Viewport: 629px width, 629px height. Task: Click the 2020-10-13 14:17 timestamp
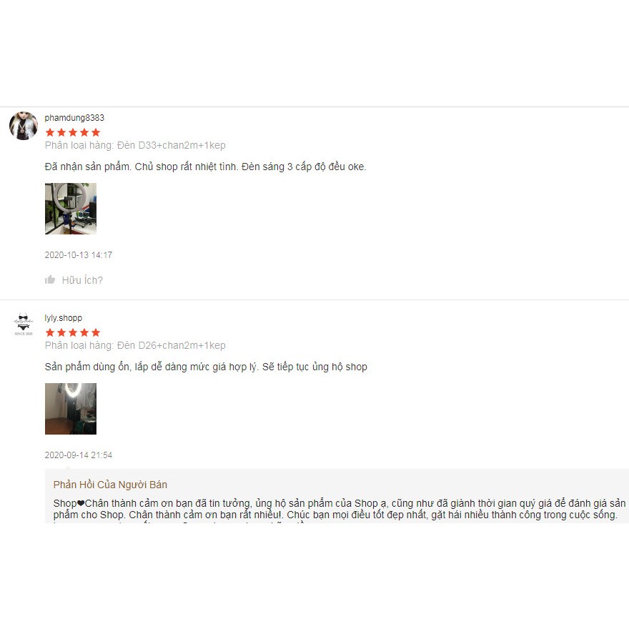pos(78,254)
